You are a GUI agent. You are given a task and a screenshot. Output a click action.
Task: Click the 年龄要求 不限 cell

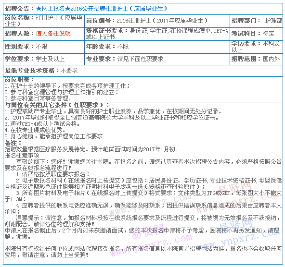point(157,47)
